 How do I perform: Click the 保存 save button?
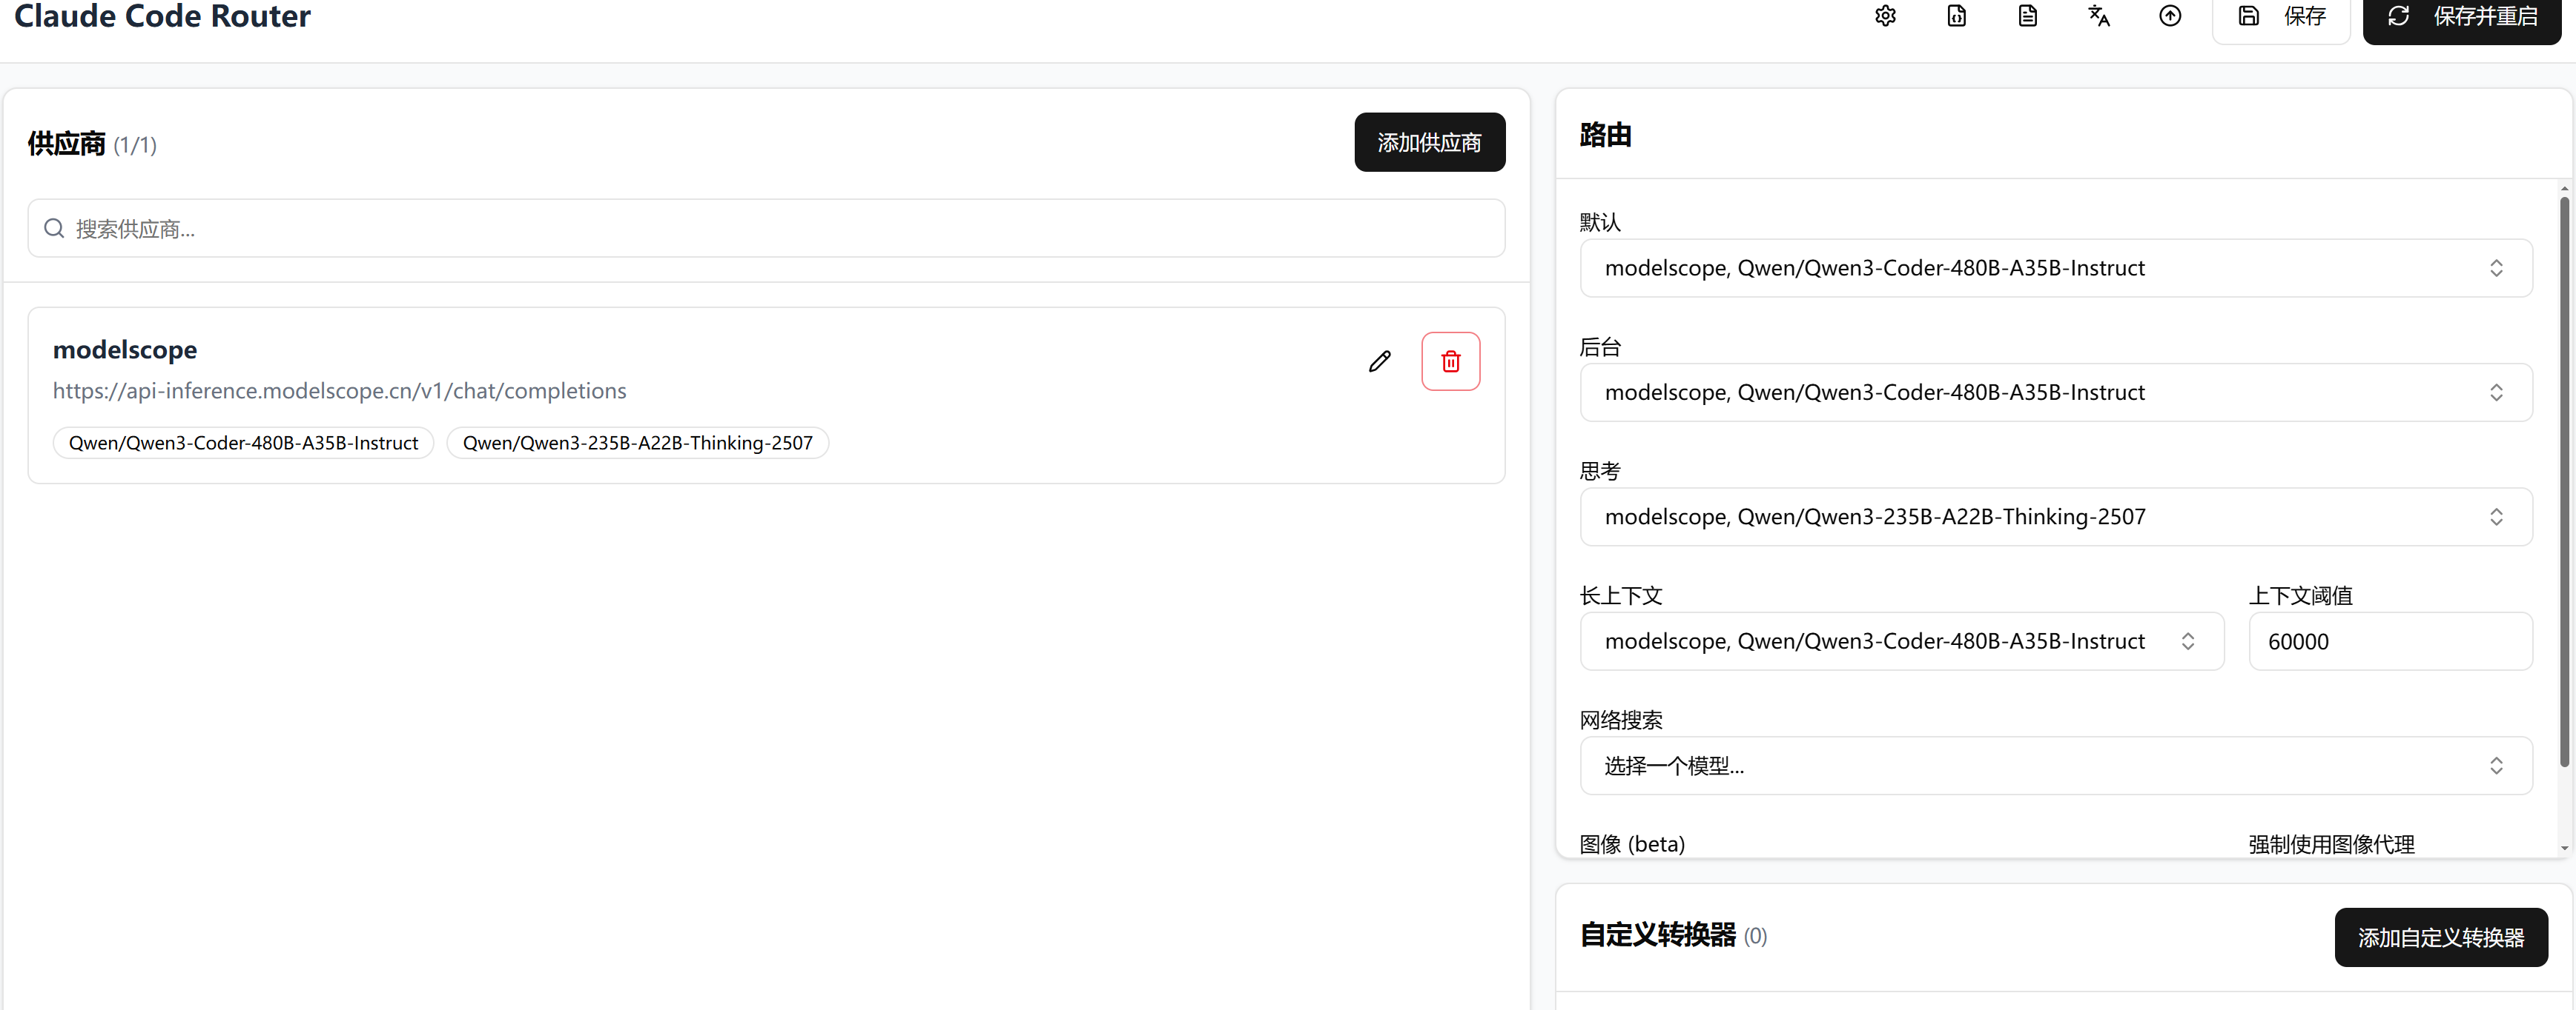pyautogui.click(x=2281, y=17)
